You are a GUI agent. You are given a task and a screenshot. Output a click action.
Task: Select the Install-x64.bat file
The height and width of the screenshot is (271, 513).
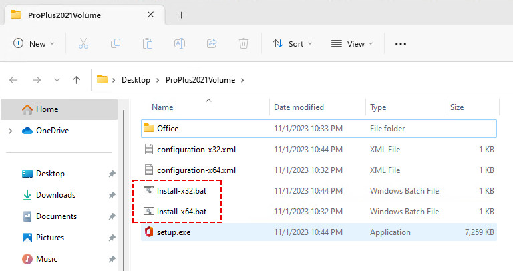pos(319,212)
